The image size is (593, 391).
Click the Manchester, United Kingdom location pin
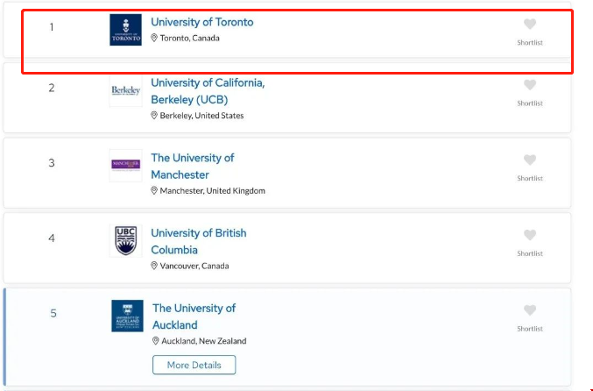[154, 190]
